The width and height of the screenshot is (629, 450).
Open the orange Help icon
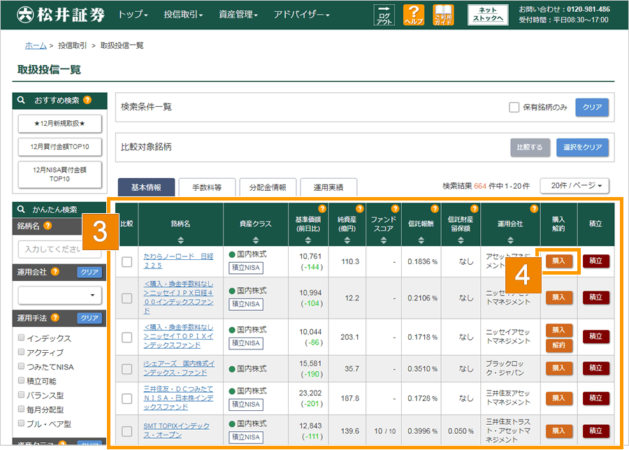[414, 15]
